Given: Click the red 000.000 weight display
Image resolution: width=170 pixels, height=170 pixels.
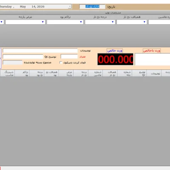Looking at the screenshot, I should [115, 59].
